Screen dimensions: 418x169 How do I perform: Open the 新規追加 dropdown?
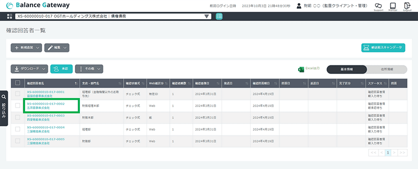click(x=26, y=48)
